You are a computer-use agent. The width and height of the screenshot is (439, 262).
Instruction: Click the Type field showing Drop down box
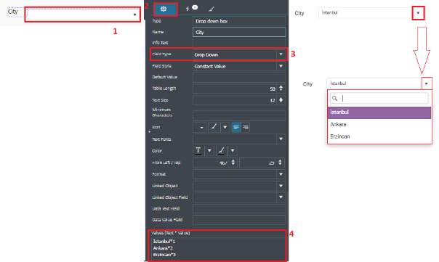tap(239, 21)
